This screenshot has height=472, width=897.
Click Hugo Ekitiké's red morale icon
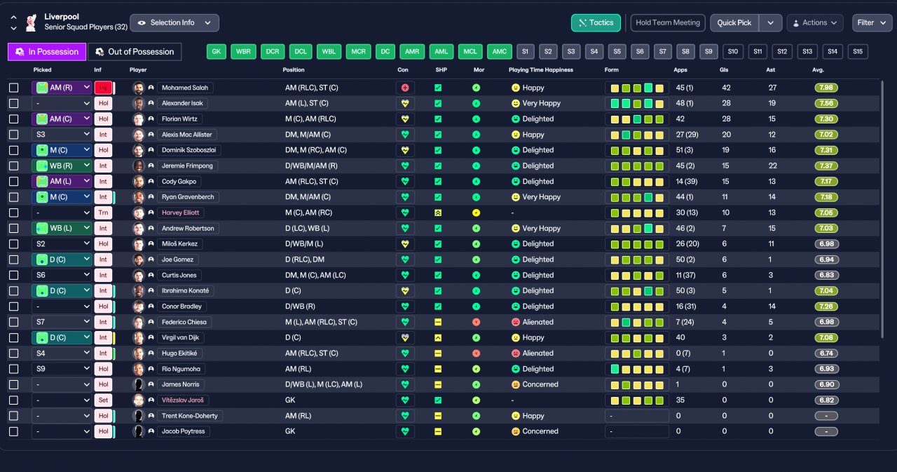tap(477, 353)
